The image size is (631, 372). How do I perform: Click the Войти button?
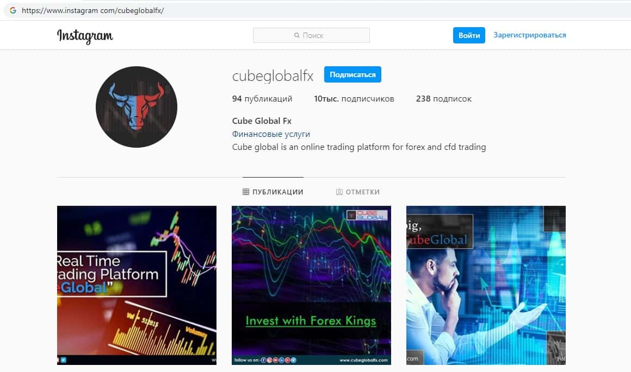pyautogui.click(x=469, y=35)
